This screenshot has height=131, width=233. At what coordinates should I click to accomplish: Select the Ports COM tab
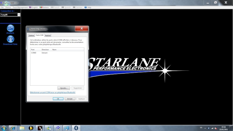click(40, 35)
